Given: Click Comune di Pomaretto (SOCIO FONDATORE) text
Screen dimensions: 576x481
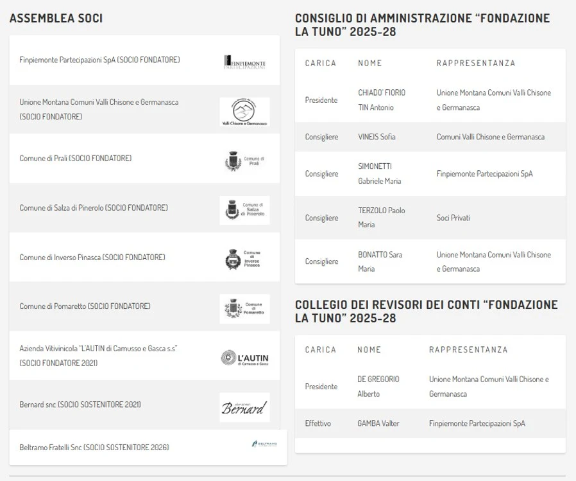Looking at the screenshot, I should [85, 306].
